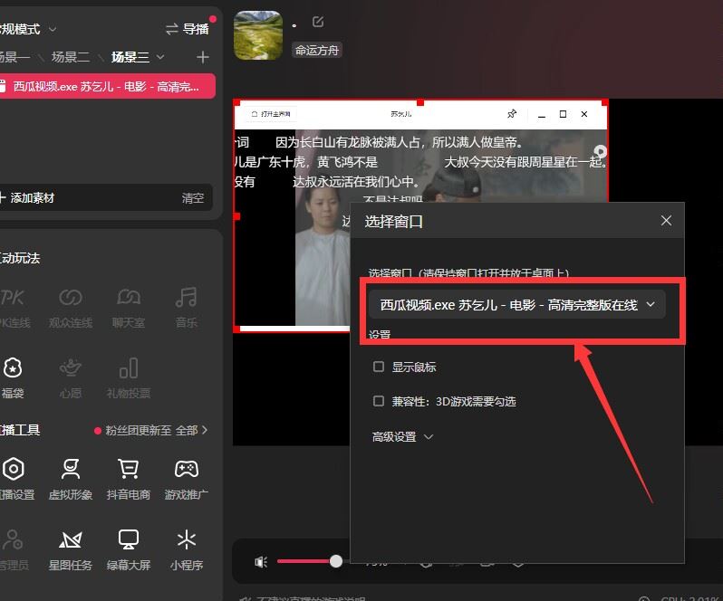Image resolution: width=723 pixels, height=601 pixels.
Task: Click 添加素材 add source button
Action: tap(28, 197)
